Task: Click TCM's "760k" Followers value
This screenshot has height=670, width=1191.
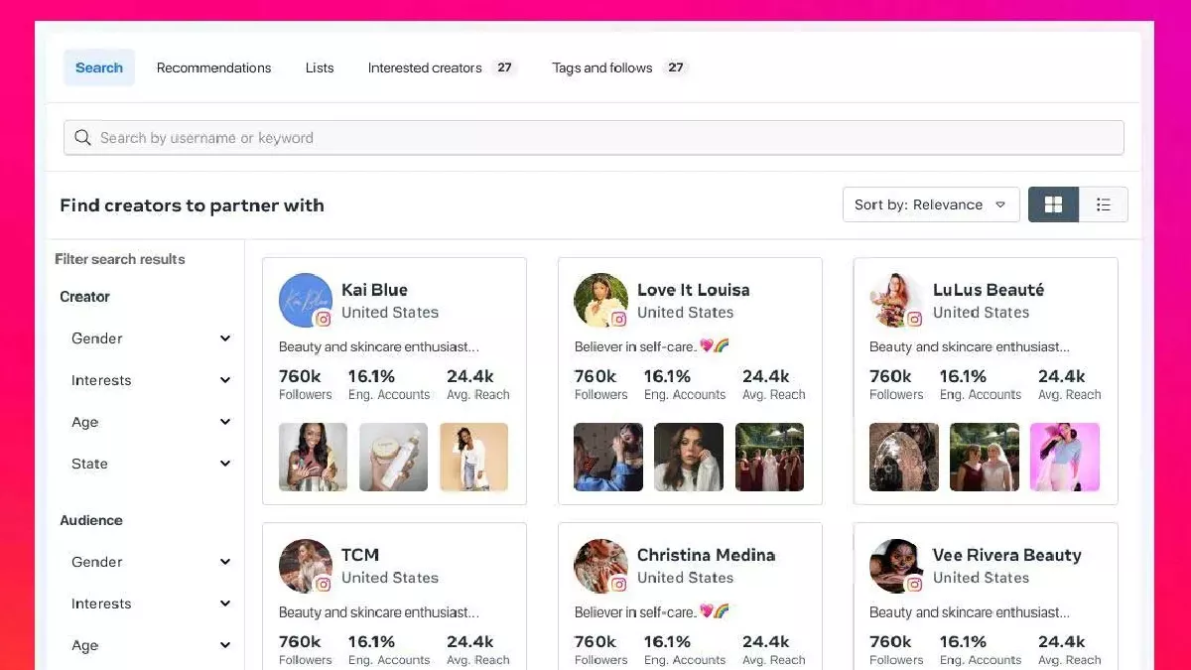Action: (300, 641)
